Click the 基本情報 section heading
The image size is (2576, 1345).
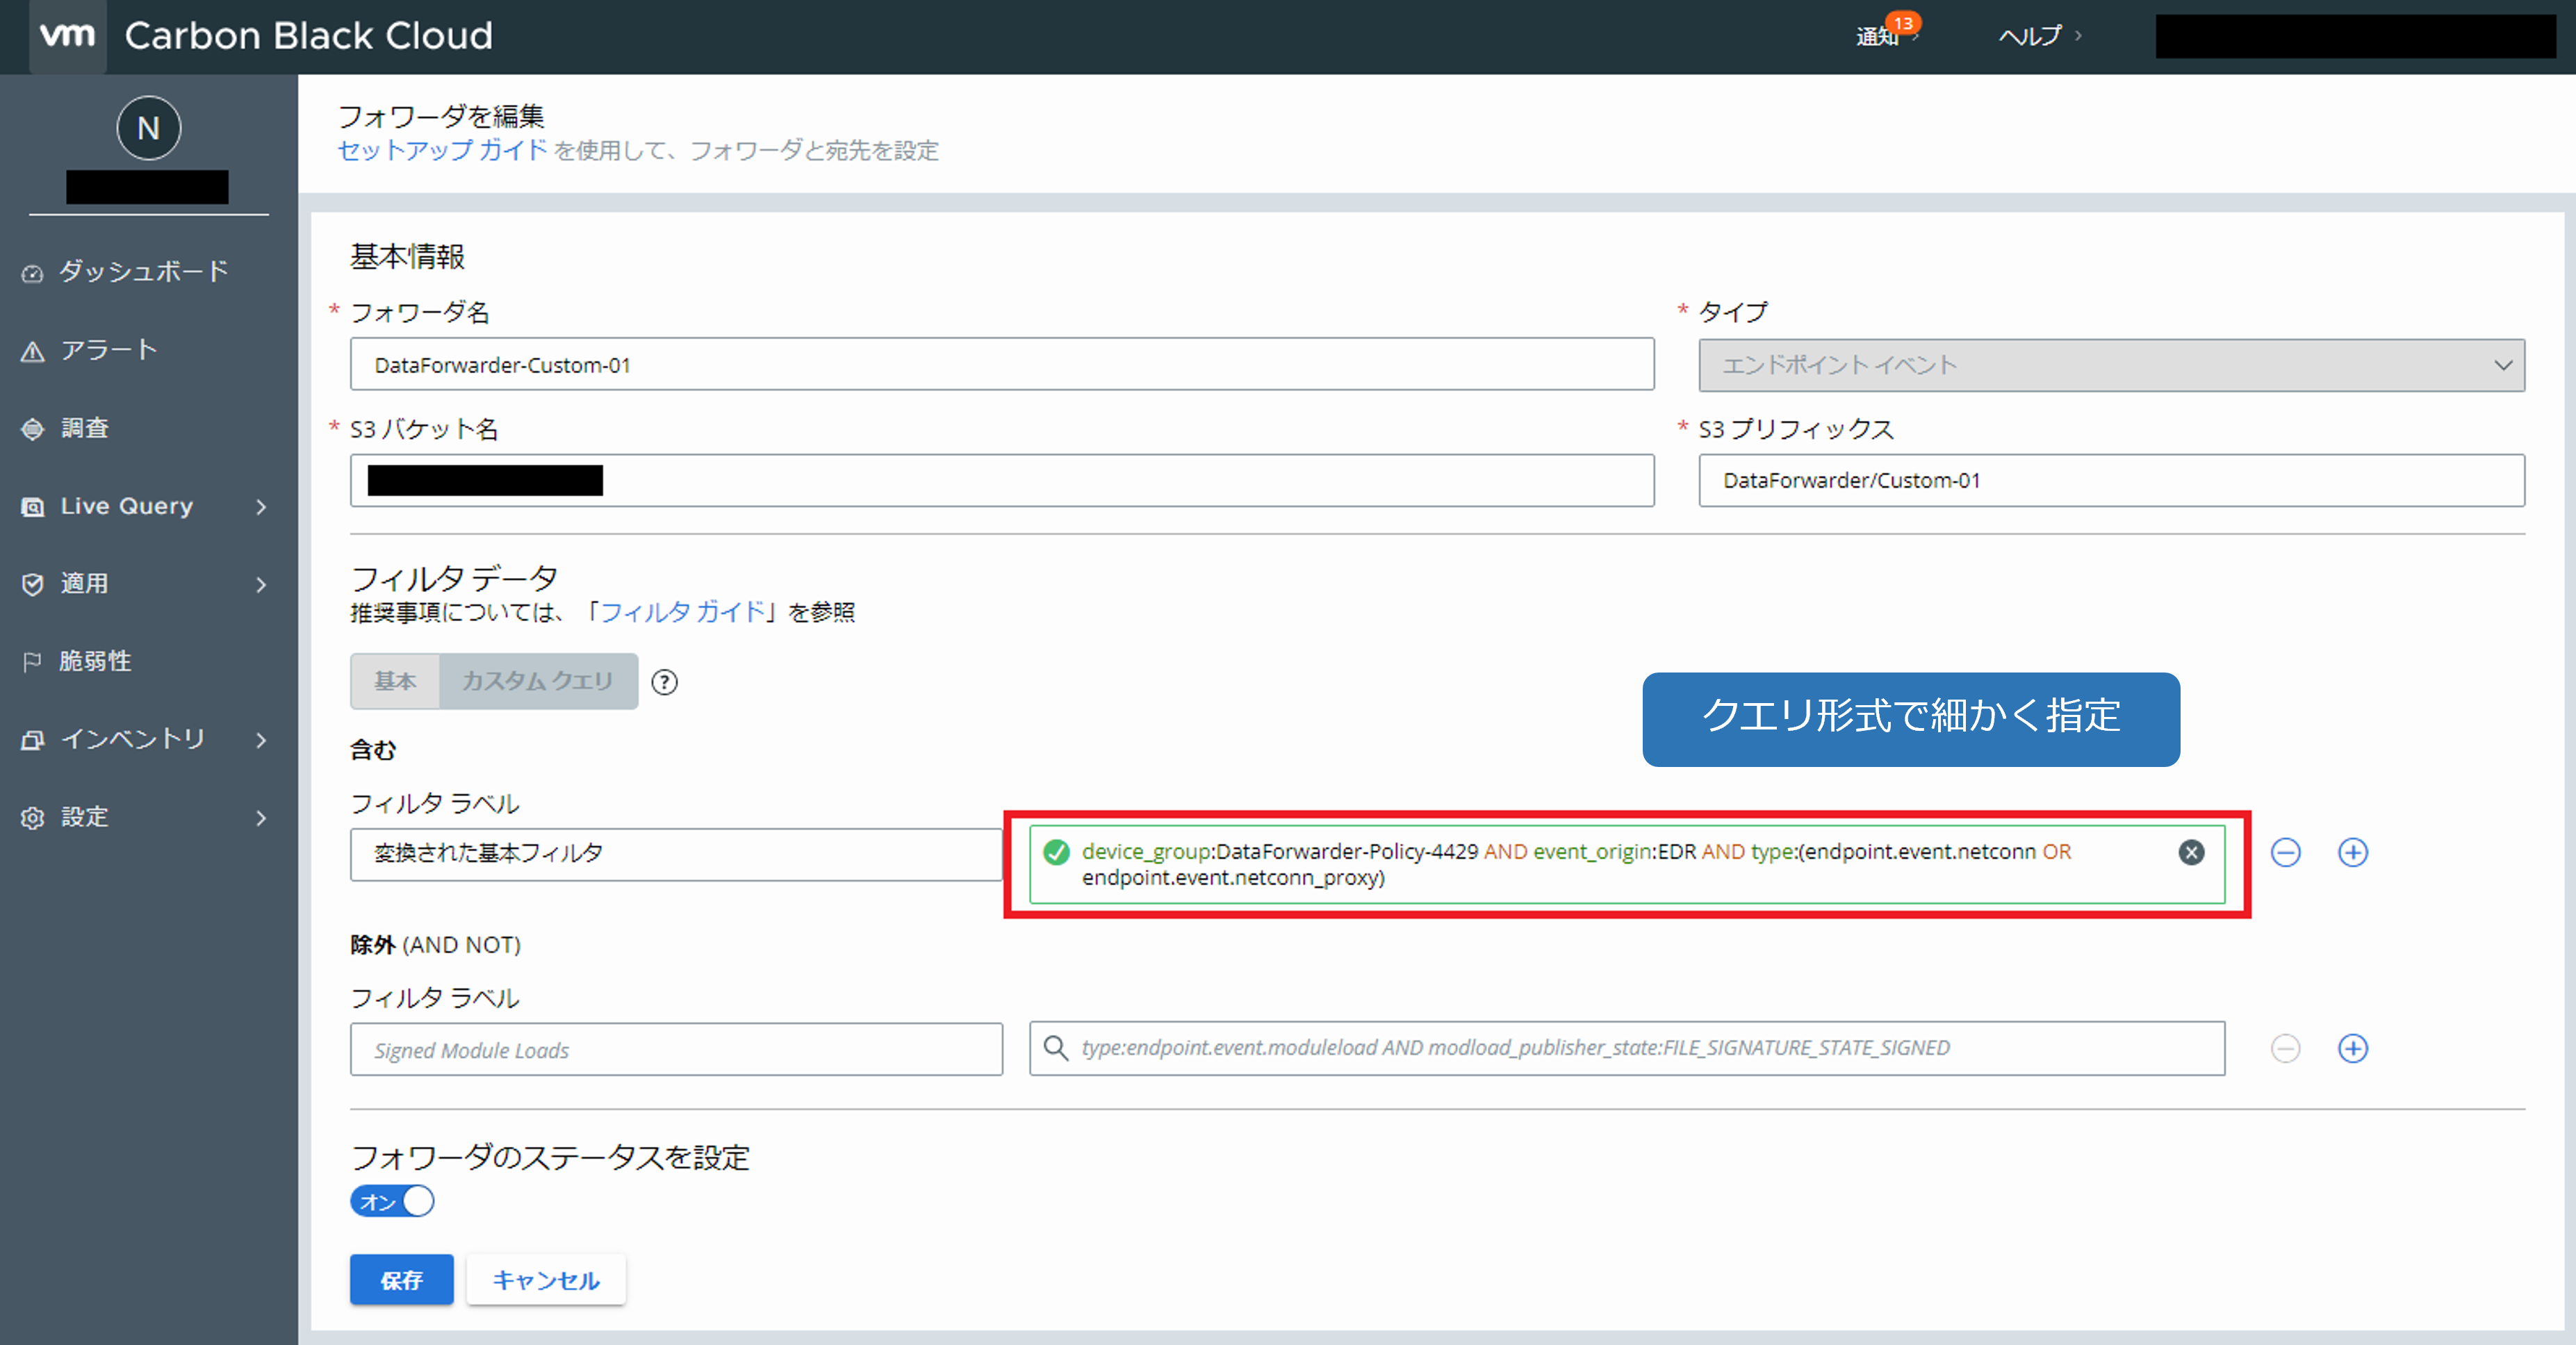[x=407, y=256]
